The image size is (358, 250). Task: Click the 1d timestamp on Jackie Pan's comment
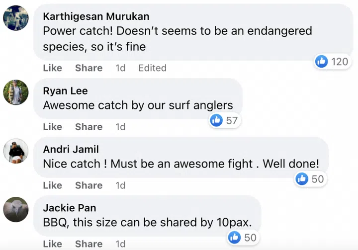coord(120,244)
